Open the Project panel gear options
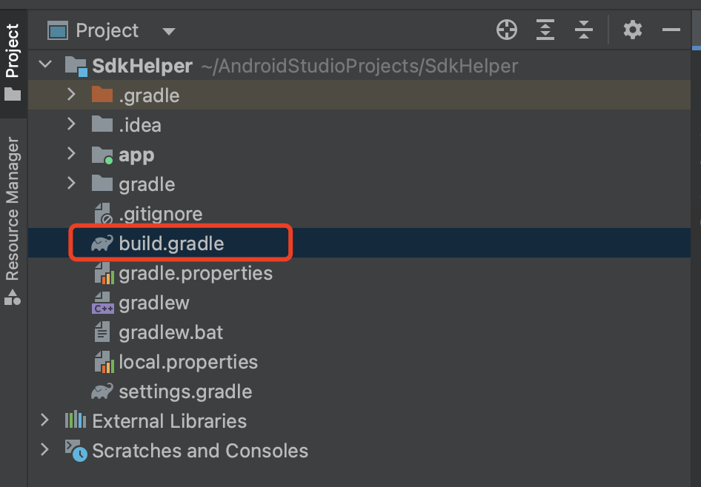Image resolution: width=701 pixels, height=487 pixels. [x=632, y=30]
